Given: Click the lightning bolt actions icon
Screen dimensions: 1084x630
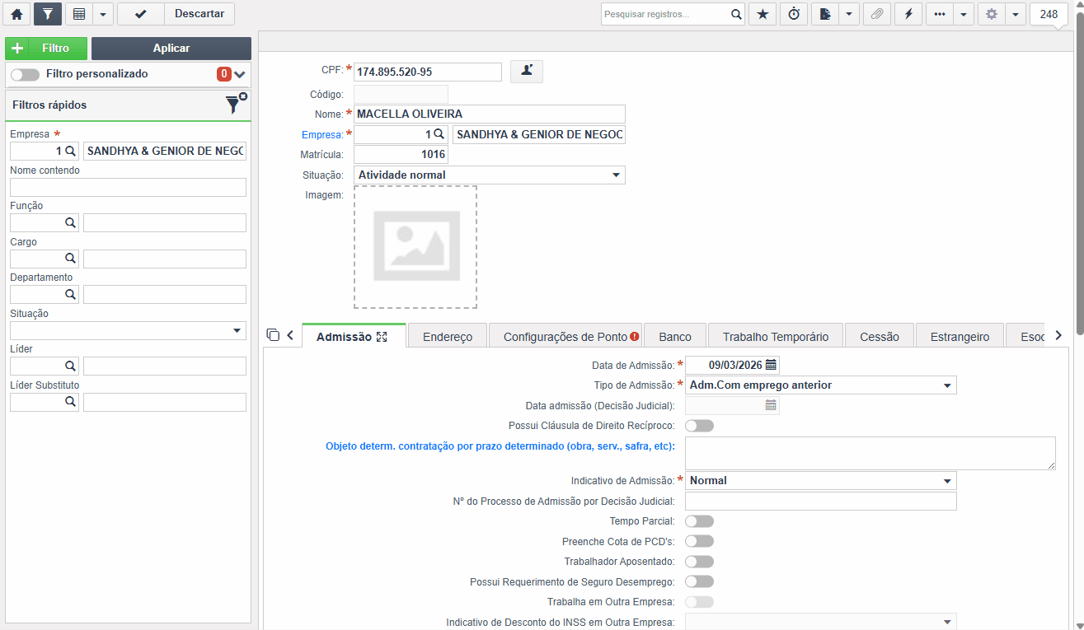Looking at the screenshot, I should [908, 14].
